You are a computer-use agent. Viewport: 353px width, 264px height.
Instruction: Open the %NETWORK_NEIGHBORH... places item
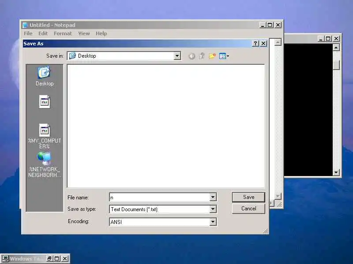45,165
